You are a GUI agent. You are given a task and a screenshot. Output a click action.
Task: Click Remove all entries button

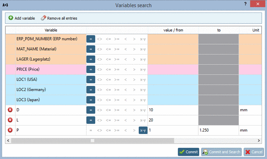point(59,18)
